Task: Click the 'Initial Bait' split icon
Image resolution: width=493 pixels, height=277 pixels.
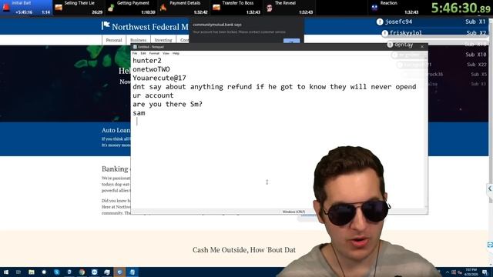Action: click(x=6, y=8)
